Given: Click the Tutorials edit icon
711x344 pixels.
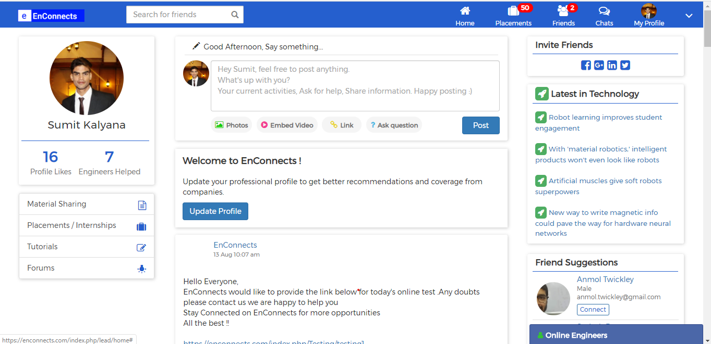Looking at the screenshot, I should (141, 247).
